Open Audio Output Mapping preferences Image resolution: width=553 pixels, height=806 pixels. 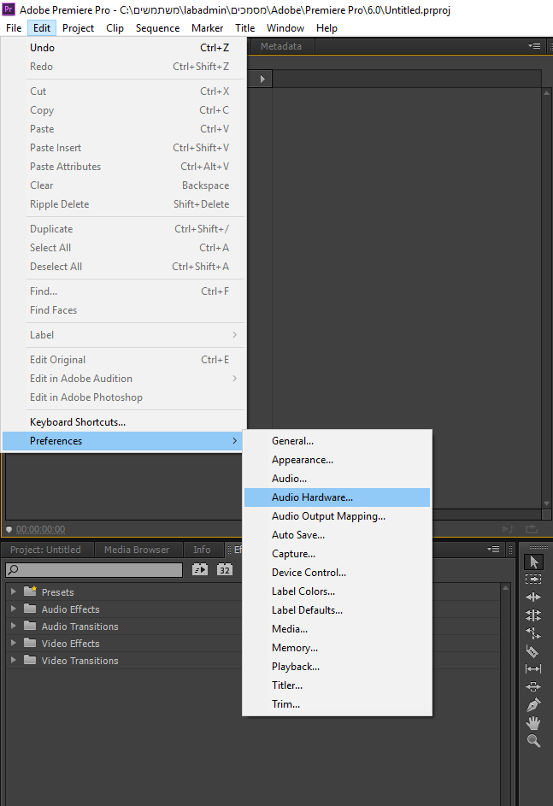click(337, 516)
